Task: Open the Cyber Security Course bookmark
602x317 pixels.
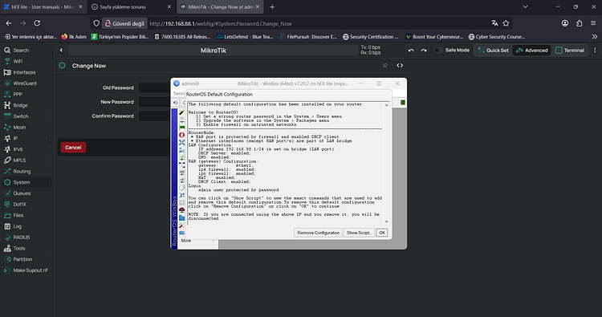Action: 496,37
